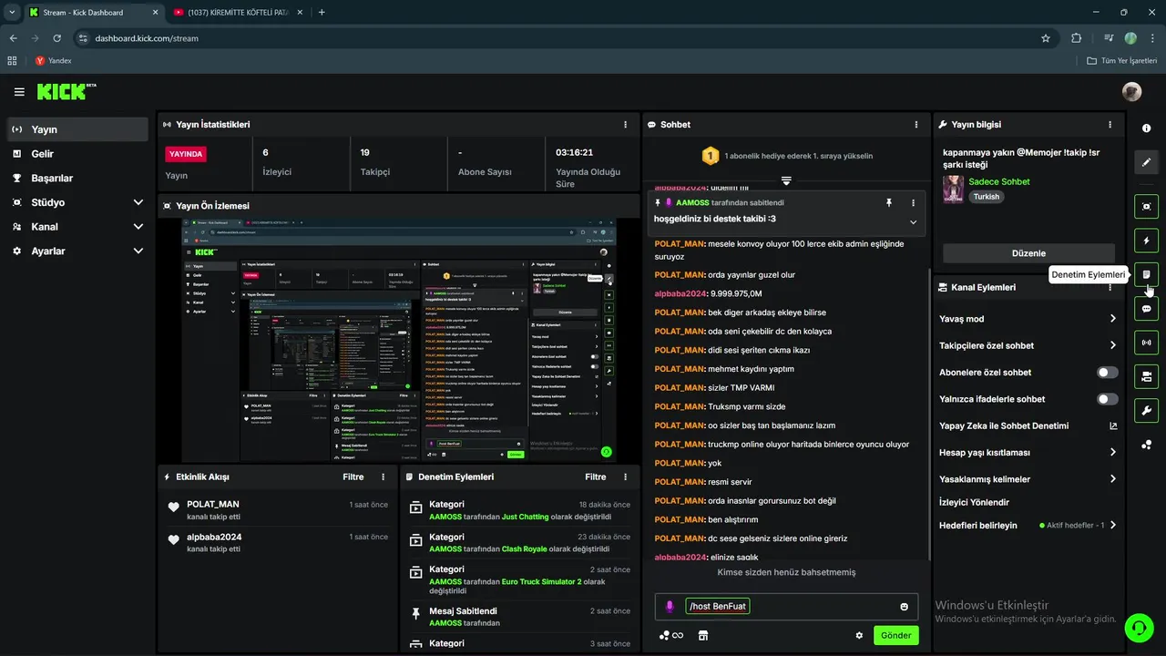Open the green support headset chat button
The height and width of the screenshot is (656, 1166).
coord(1138,628)
